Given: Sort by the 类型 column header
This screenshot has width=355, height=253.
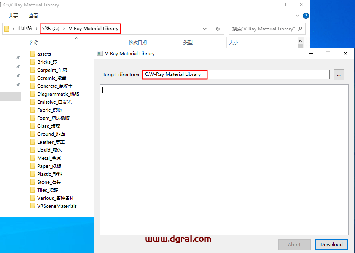Looking at the screenshot, I should tap(188, 42).
